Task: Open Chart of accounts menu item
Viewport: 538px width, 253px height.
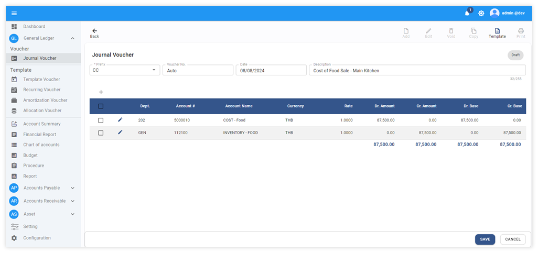Action: (41, 145)
